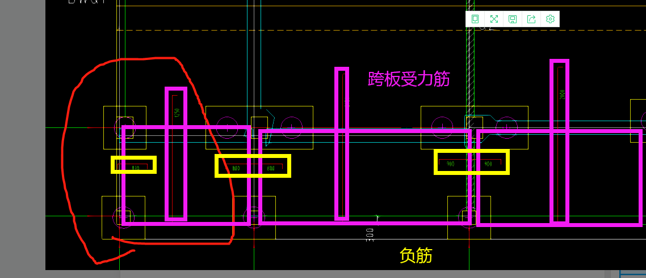Expand image to fullscreen with arrows icon
This screenshot has height=278, width=646.
494,19
